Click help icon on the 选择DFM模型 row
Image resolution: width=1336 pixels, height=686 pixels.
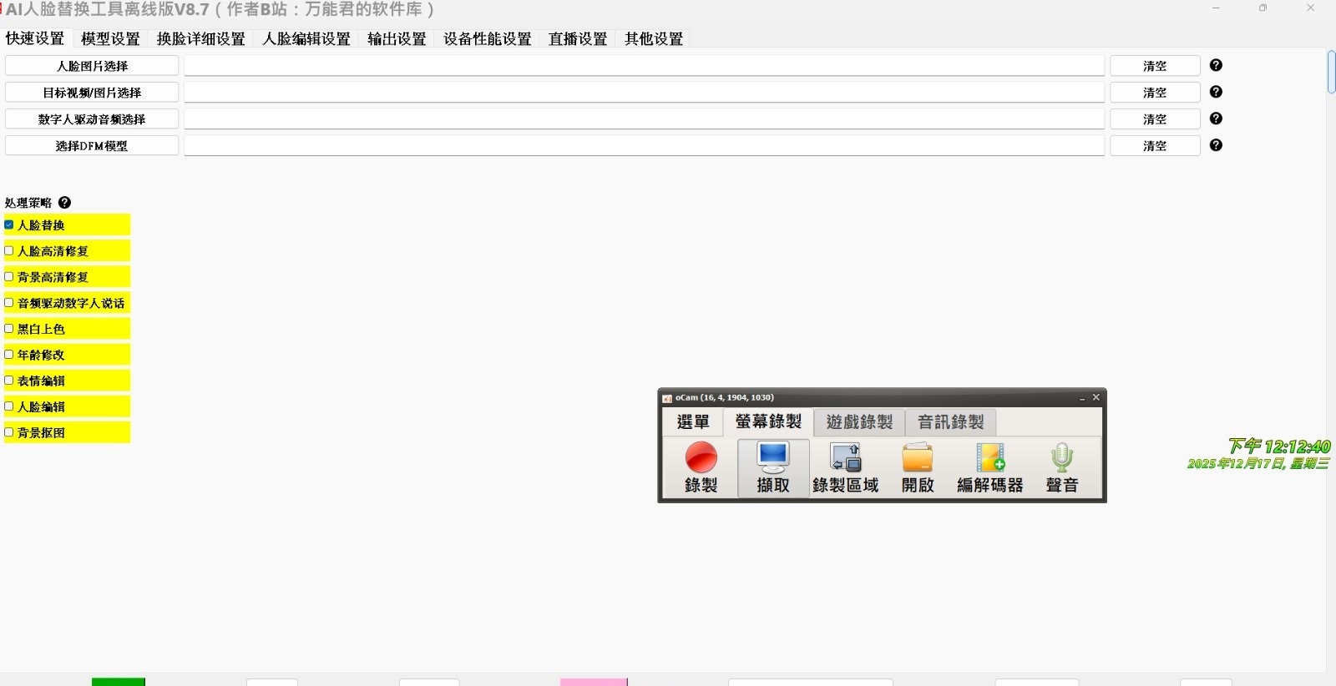pos(1216,145)
